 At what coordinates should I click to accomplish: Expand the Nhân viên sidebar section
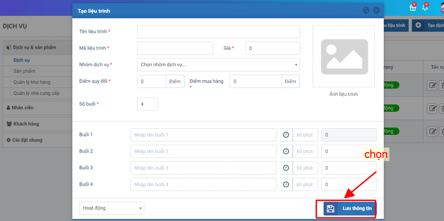coord(23,108)
